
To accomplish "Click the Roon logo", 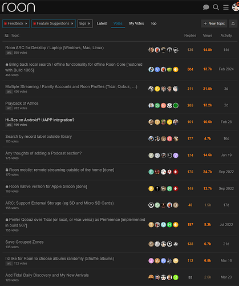I will coord(18,7).
